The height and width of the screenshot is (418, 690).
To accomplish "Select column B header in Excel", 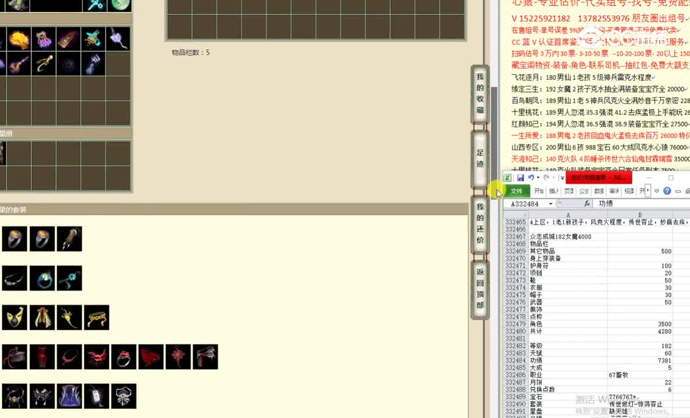I will pos(640,215).
